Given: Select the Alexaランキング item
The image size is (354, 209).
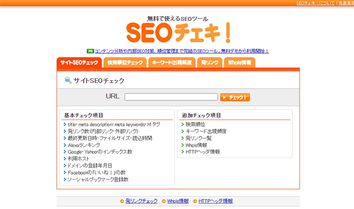Looking at the screenshot, I should 84,145.
